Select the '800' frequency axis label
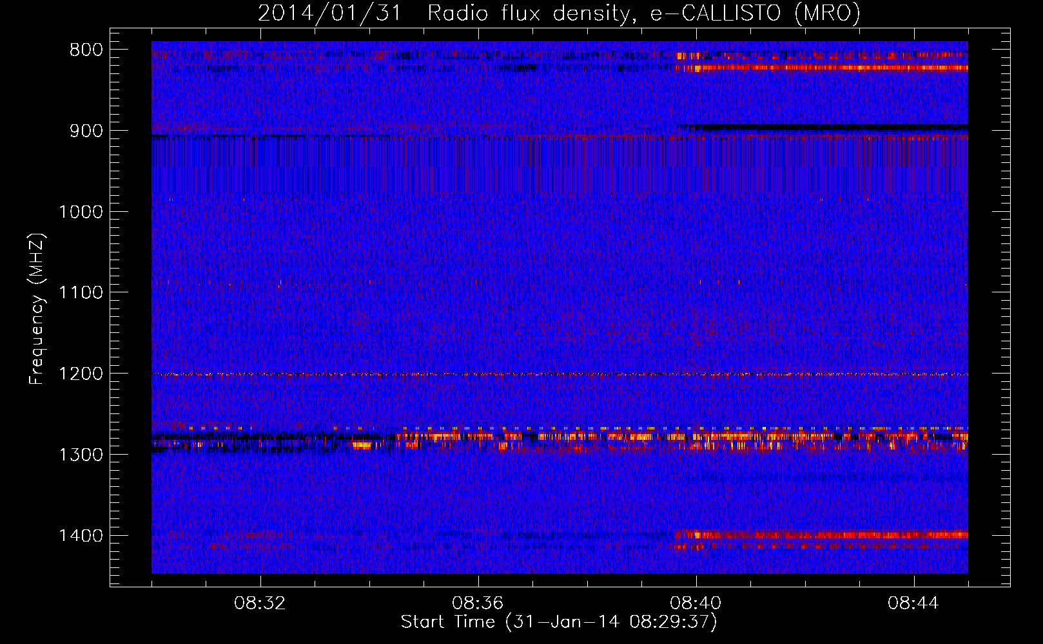The image size is (1043, 644). 86,50
